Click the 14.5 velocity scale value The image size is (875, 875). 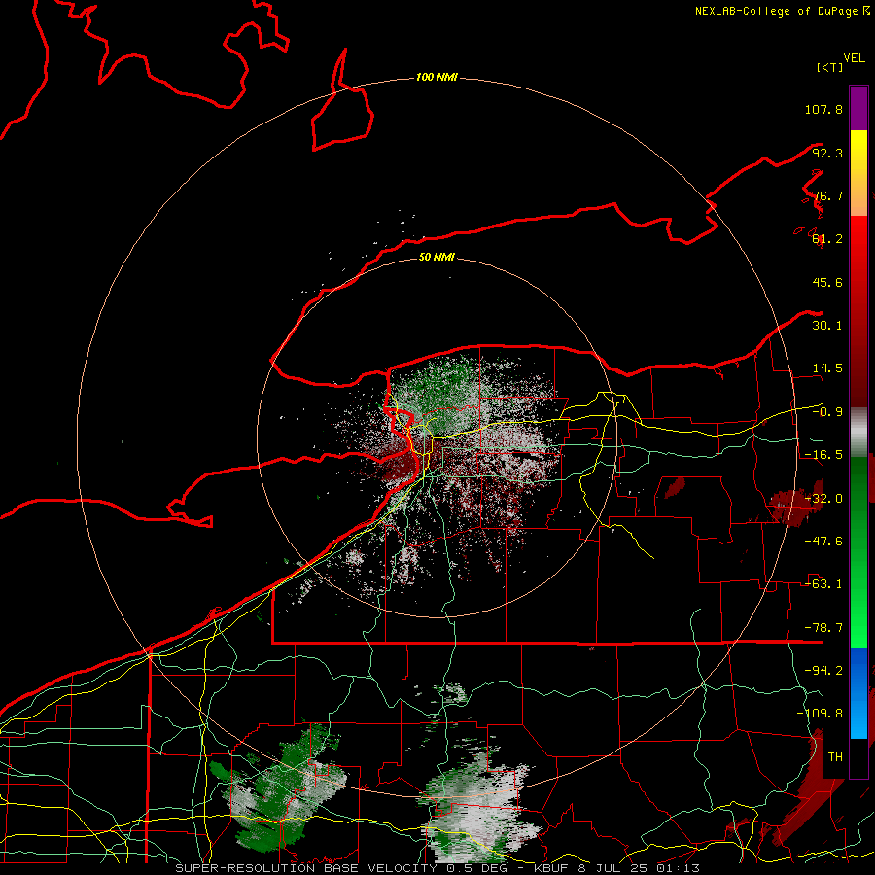point(827,368)
